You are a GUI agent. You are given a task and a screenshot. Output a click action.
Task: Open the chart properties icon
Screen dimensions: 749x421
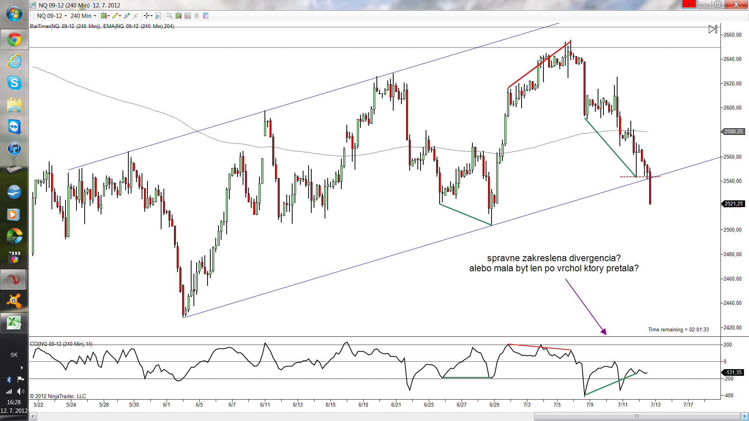(x=206, y=16)
